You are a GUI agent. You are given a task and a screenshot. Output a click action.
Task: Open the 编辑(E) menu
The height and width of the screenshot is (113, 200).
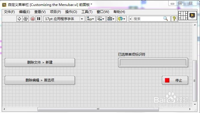pyautogui.click(x=24, y=12)
